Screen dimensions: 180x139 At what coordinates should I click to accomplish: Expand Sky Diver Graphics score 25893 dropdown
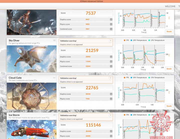coord(111,57)
